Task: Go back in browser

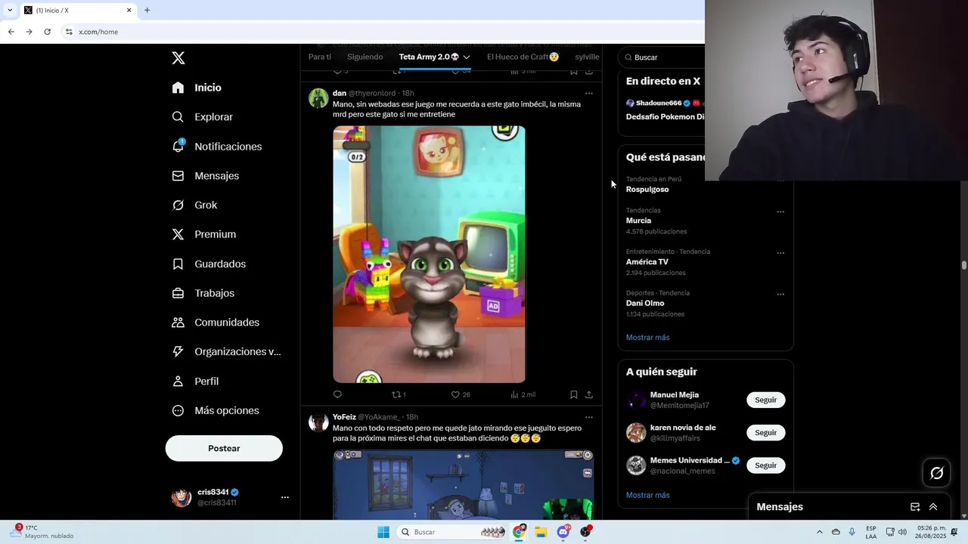Action: point(11,32)
